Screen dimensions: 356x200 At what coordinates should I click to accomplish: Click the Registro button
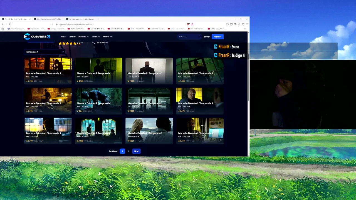(218, 37)
